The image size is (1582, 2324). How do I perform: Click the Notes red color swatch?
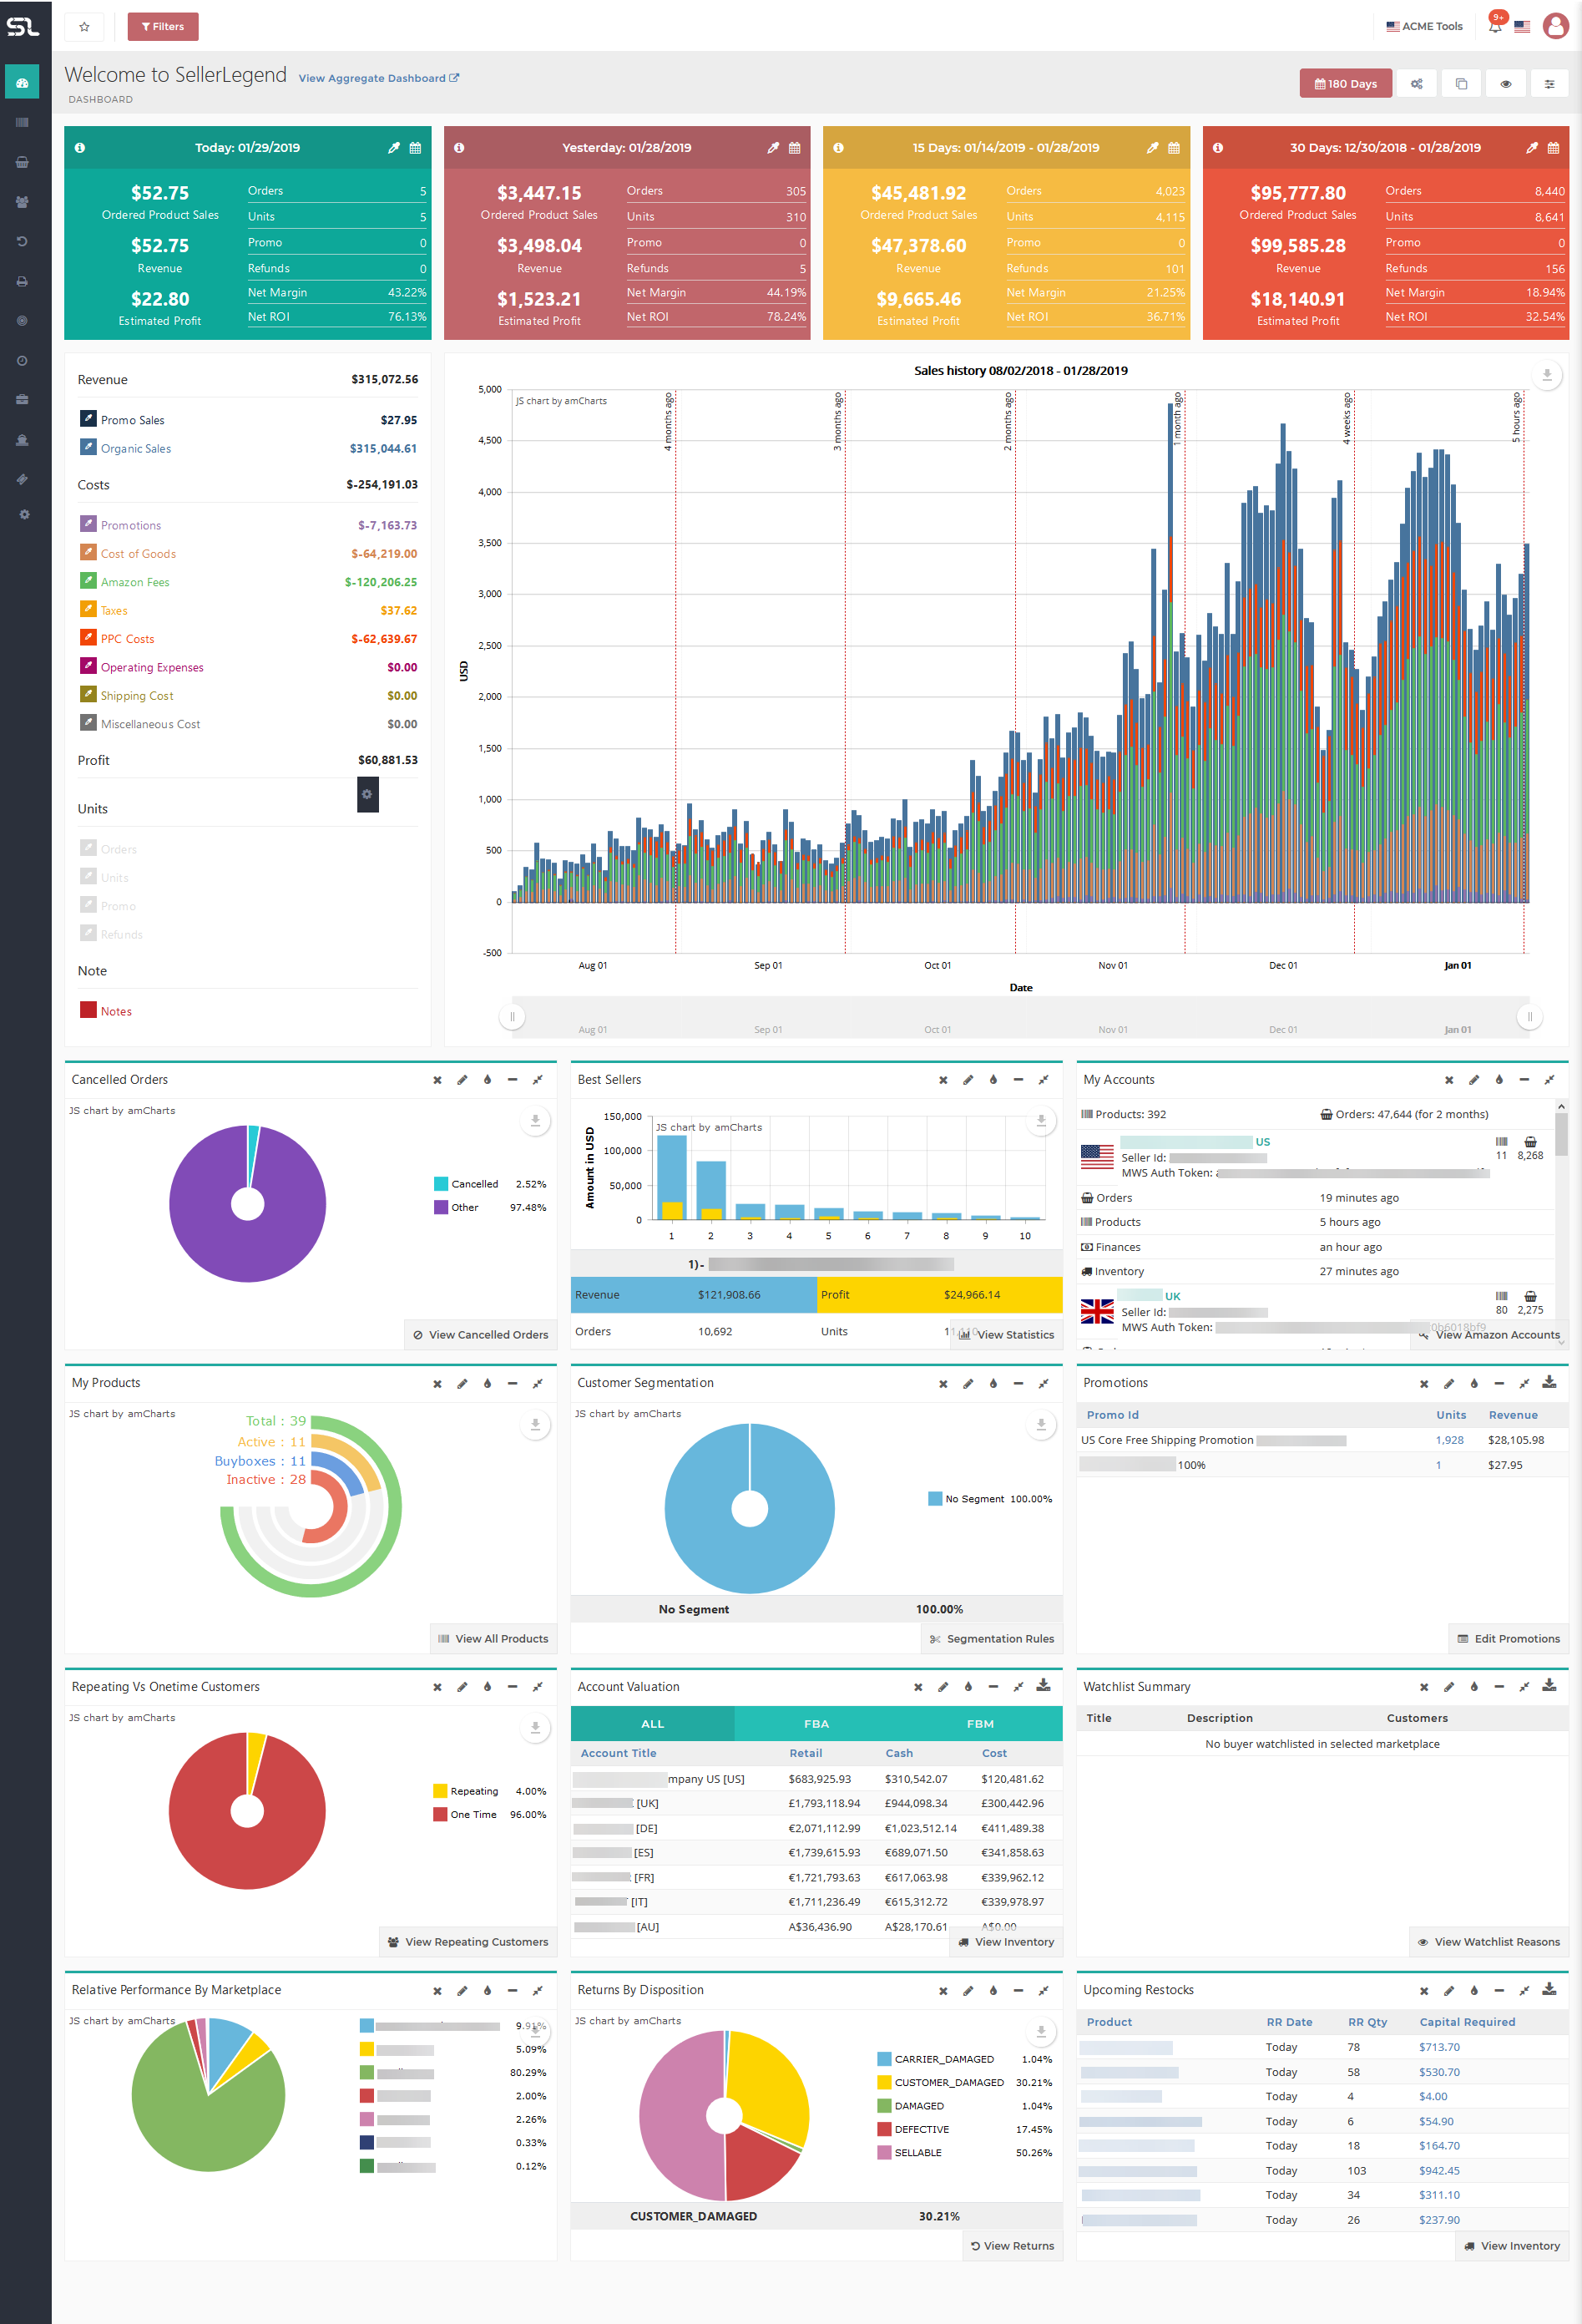click(x=88, y=1010)
